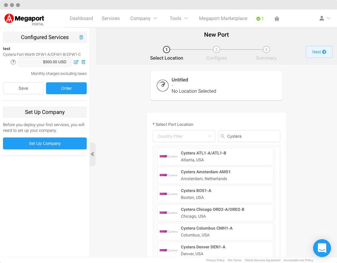
Task: Open Global Services Agreement link
Action: (263, 260)
